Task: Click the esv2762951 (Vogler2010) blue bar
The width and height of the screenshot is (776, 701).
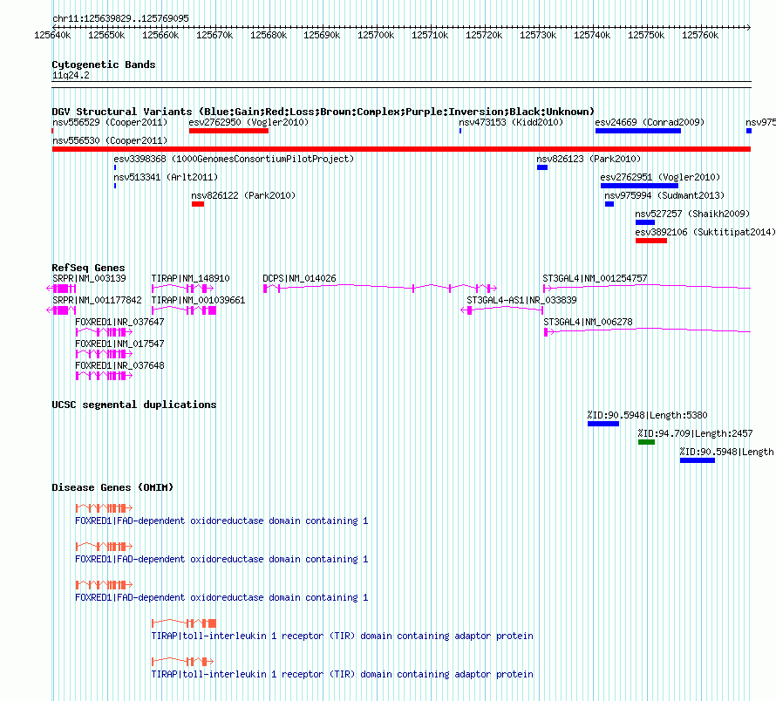Action: tap(639, 186)
